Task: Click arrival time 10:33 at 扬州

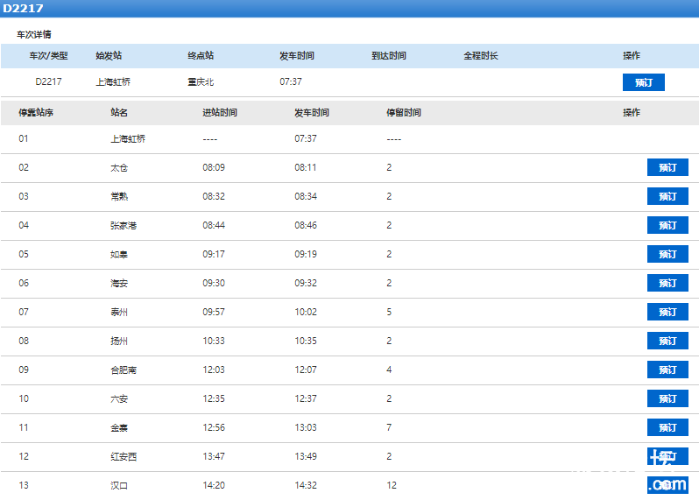Action: pyautogui.click(x=214, y=341)
